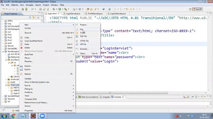The width and height of the screenshot is (213, 119).
Task: Open Zoom from the taskbar
Action: click(42, 116)
